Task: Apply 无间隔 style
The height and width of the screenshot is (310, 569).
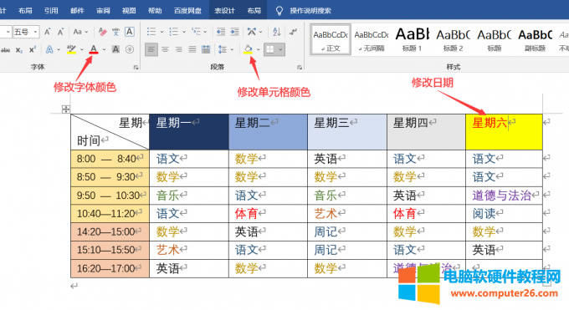Action: pos(372,39)
